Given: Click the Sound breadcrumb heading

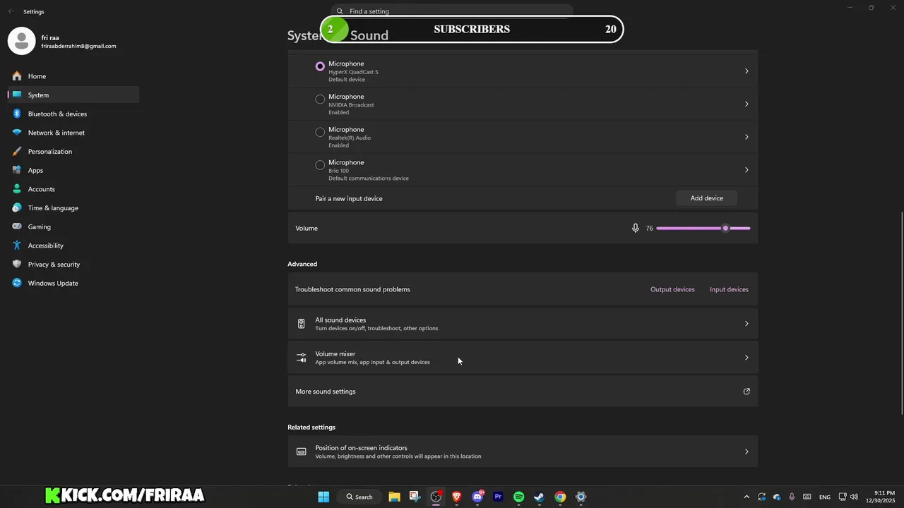Looking at the screenshot, I should (x=369, y=35).
